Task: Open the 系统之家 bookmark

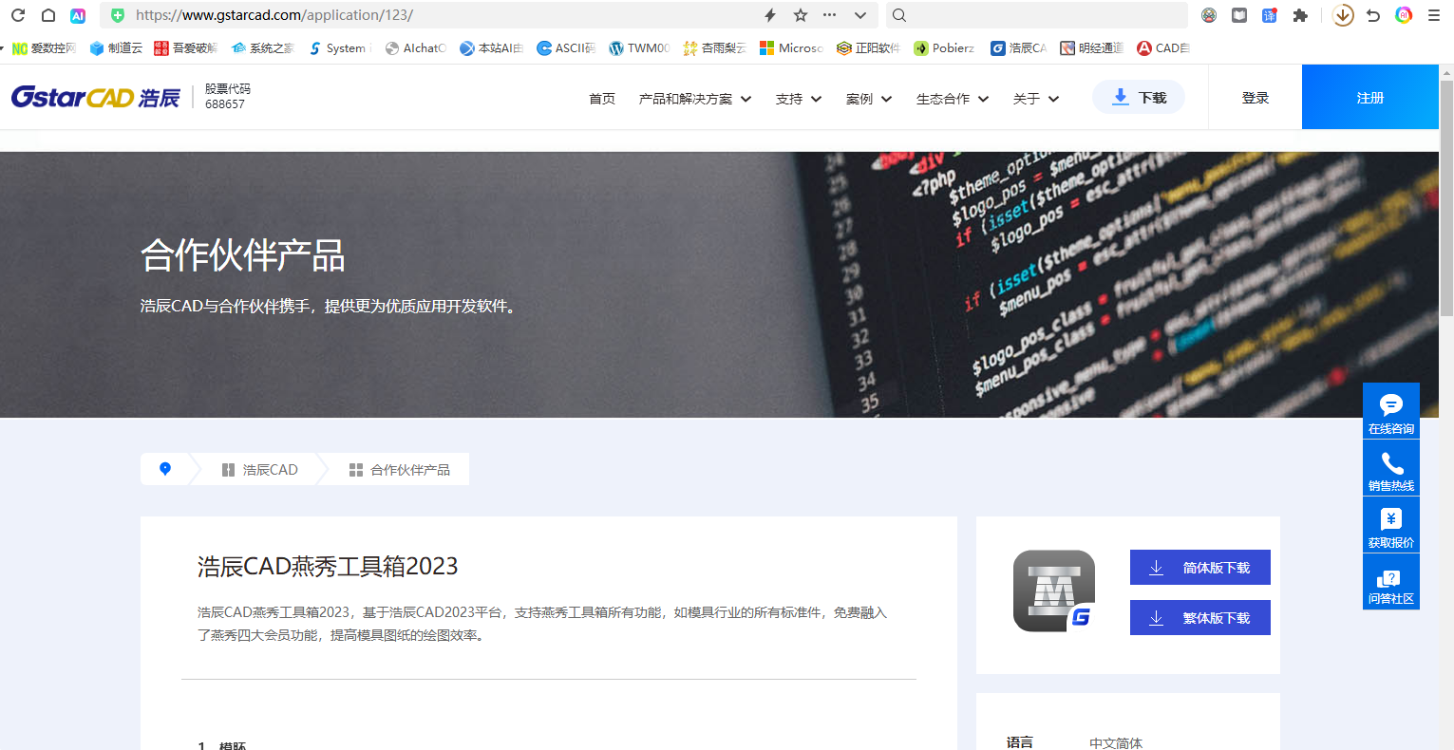Action: tap(263, 48)
